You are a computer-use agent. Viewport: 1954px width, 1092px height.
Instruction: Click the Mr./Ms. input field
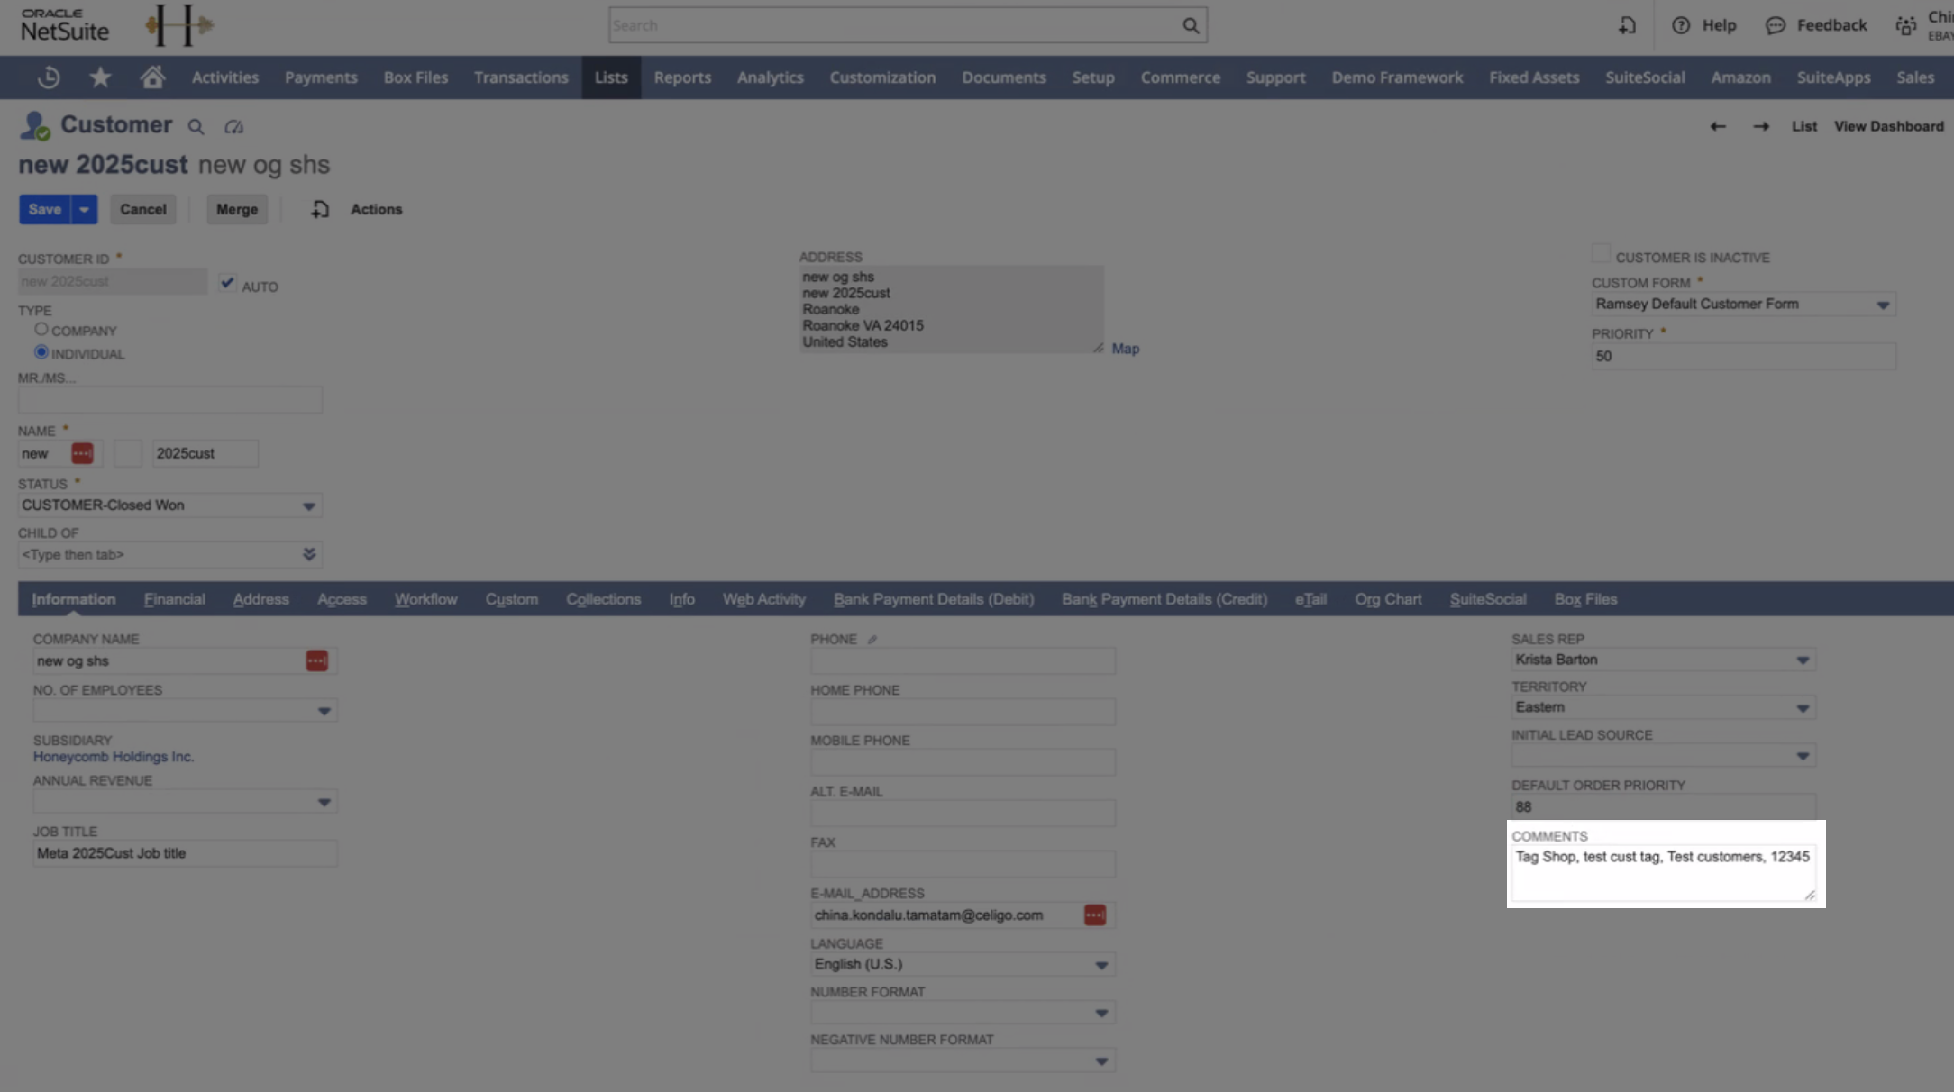(170, 400)
